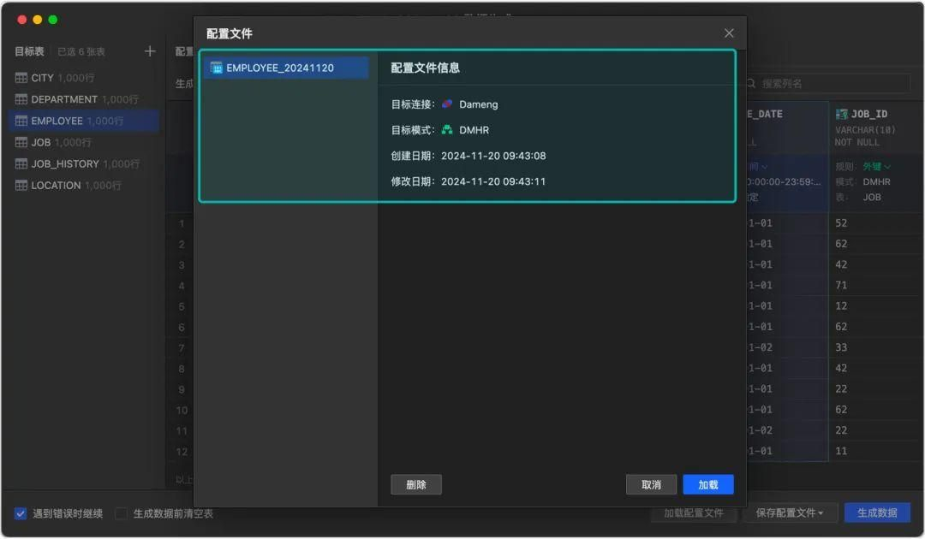The height and width of the screenshot is (539, 925).
Task: Cancel the dialog with 取消 button
Action: pyautogui.click(x=651, y=484)
